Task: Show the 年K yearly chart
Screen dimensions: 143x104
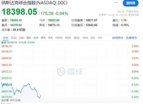Action: click(50, 38)
